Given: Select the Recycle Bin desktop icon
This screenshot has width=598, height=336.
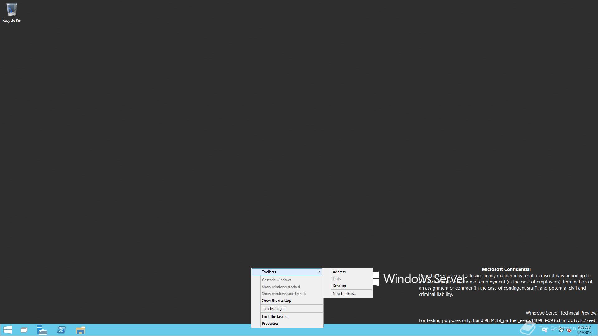Looking at the screenshot, I should pos(12,12).
